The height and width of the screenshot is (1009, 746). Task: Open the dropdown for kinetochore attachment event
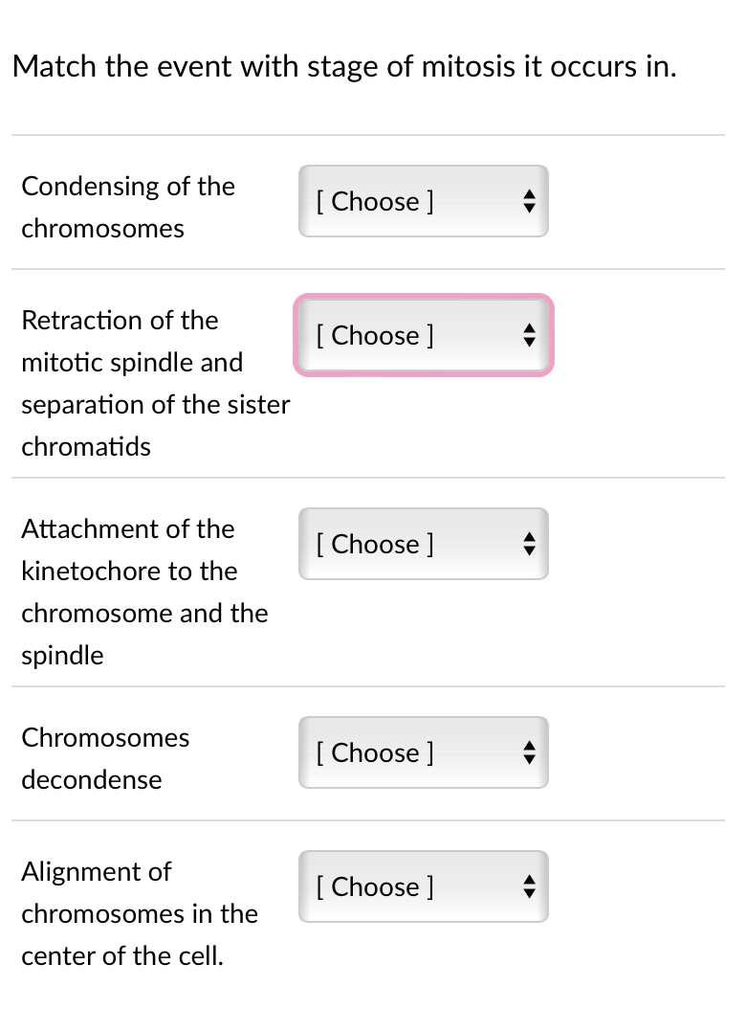tap(424, 544)
